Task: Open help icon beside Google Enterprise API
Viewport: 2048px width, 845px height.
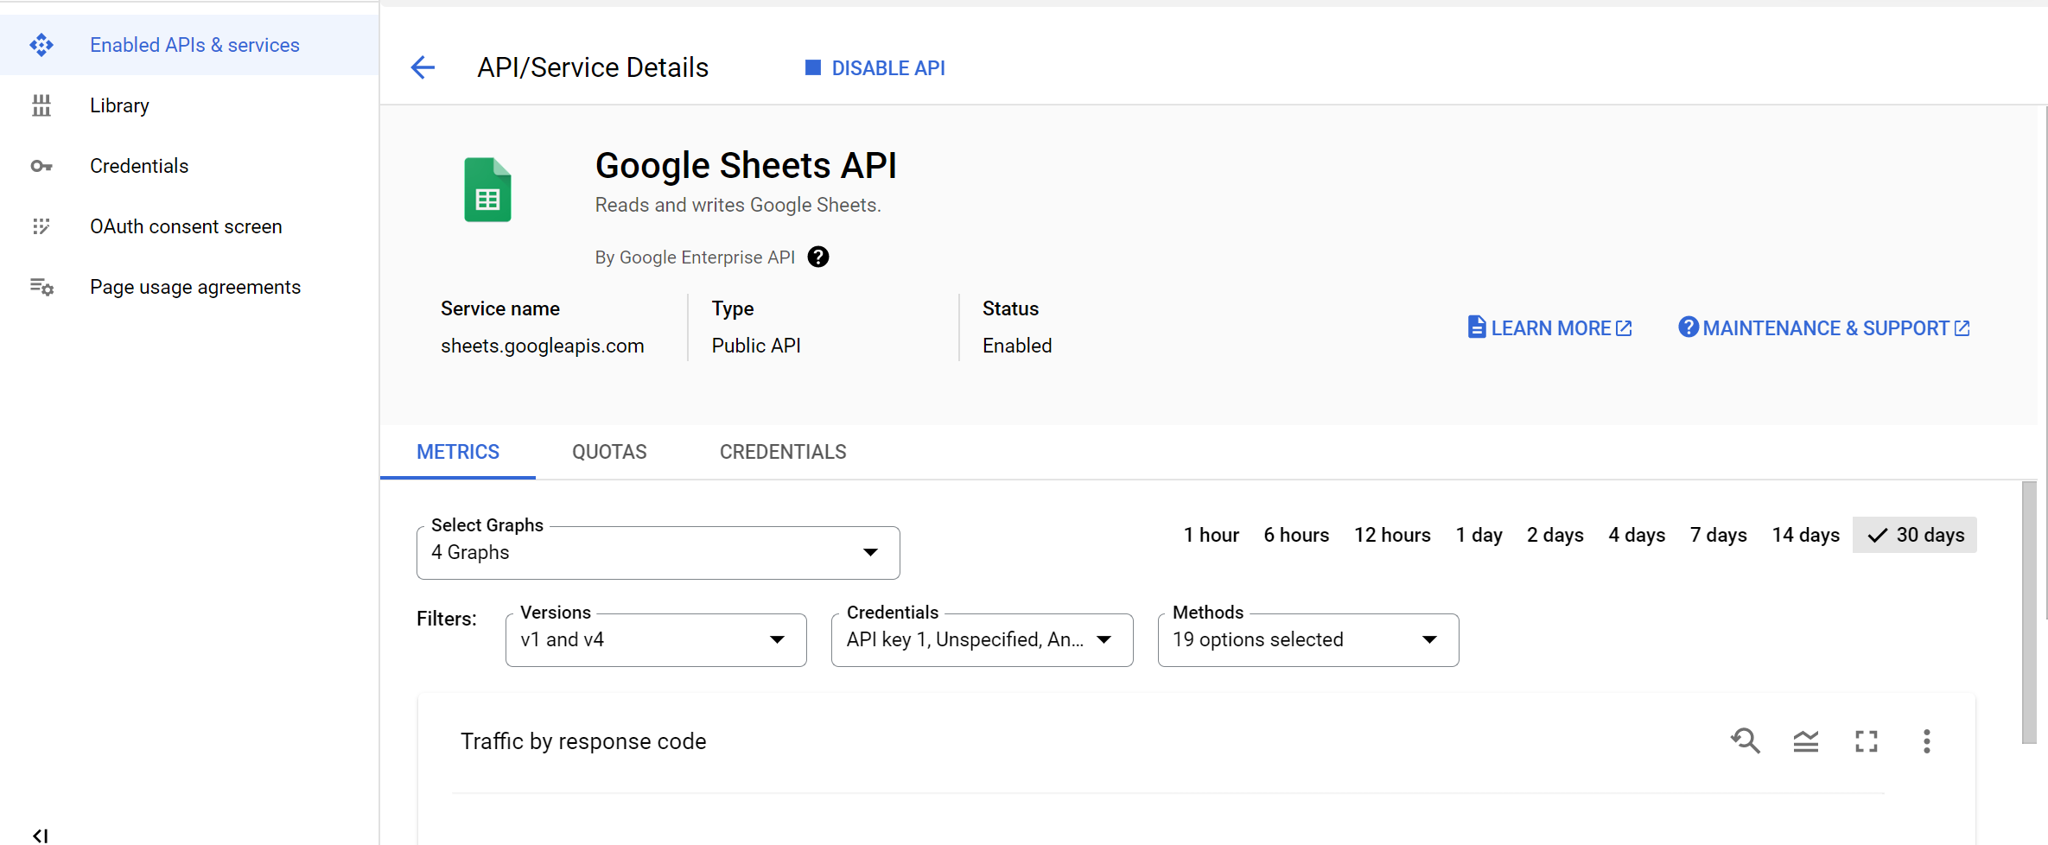Action: [817, 257]
